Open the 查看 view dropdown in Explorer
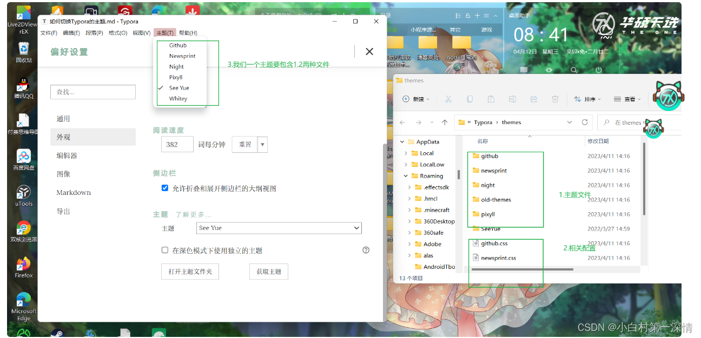Image resolution: width=701 pixels, height=338 pixels. pos(627,99)
